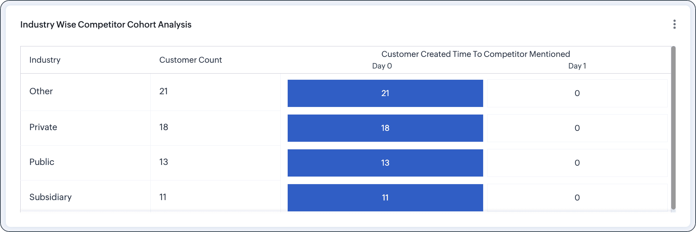Click the Day 1 cell for Private row
This screenshot has width=696, height=232.
point(577,128)
